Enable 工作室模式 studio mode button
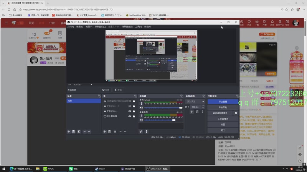Screen dimensions: 307x172 click(x=223, y=119)
